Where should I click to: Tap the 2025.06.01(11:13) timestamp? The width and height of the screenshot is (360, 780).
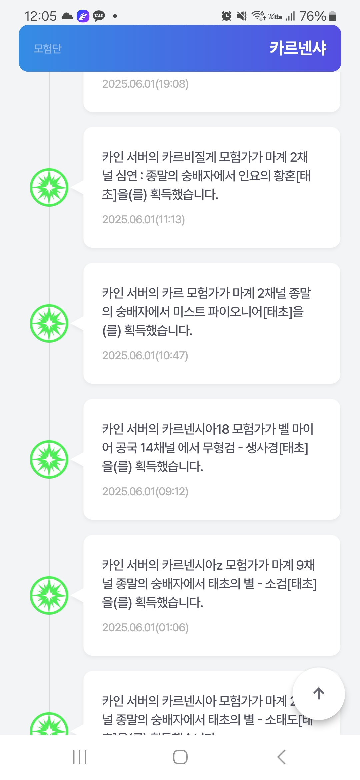pyautogui.click(x=143, y=220)
